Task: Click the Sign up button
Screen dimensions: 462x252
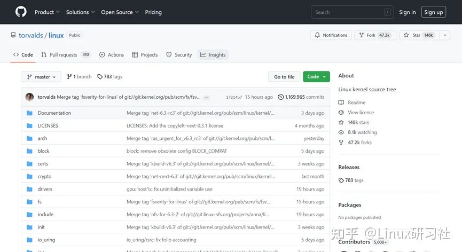Action: point(433,12)
